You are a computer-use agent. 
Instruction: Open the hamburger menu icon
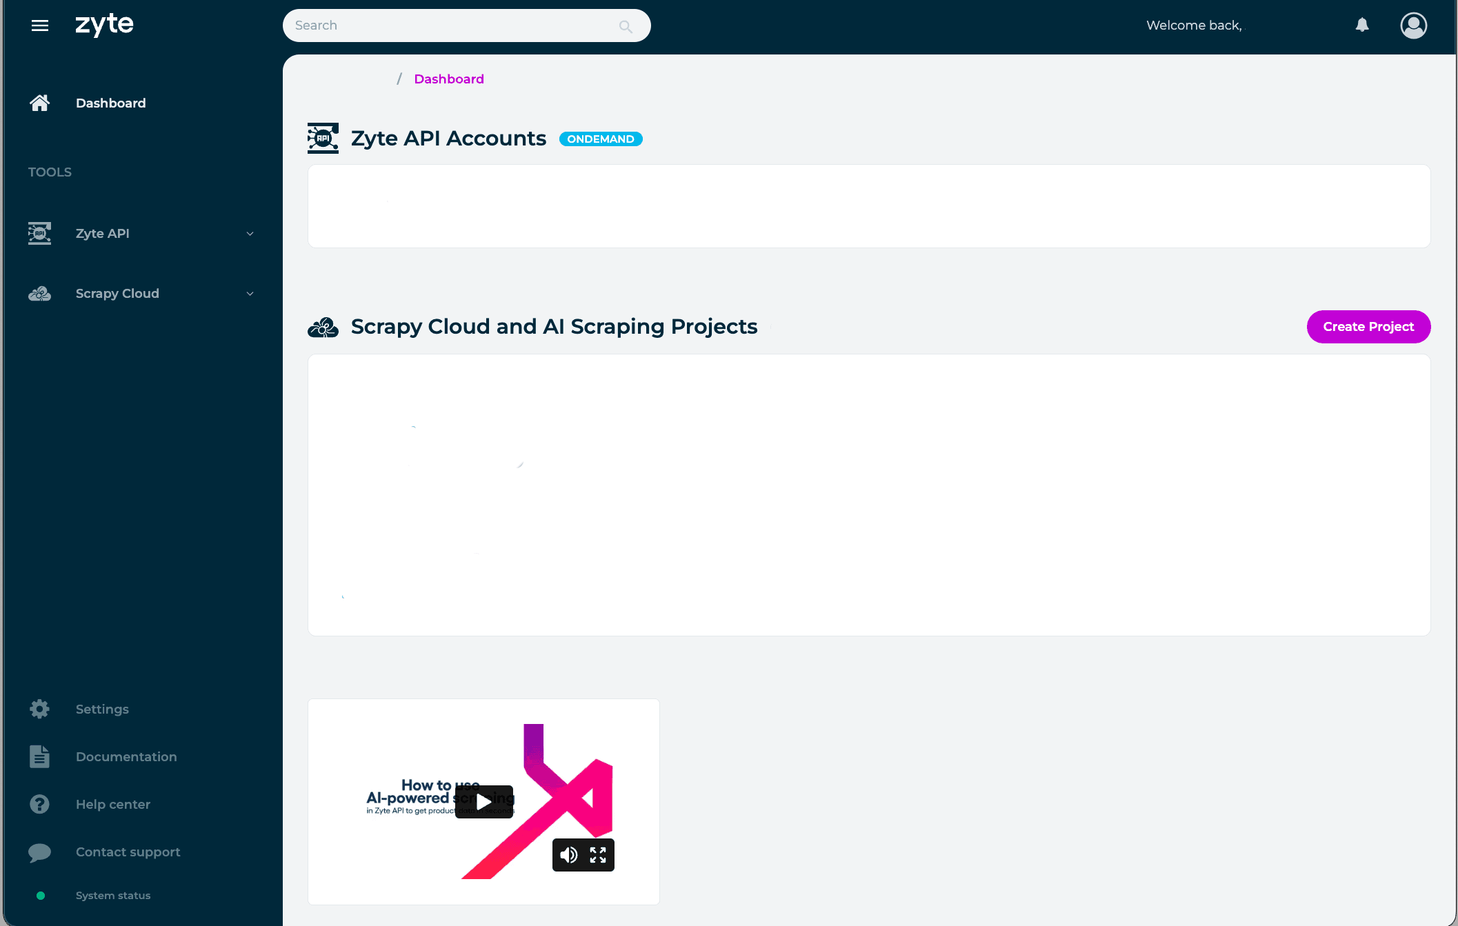click(40, 26)
